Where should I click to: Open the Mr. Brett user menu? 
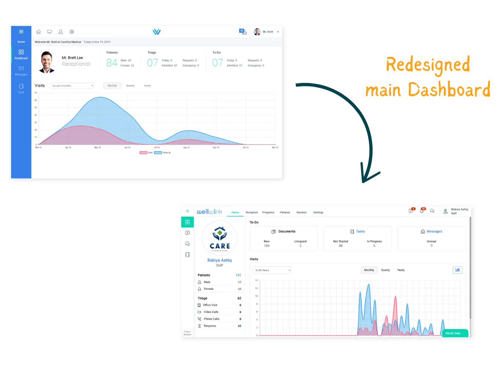coord(268,32)
